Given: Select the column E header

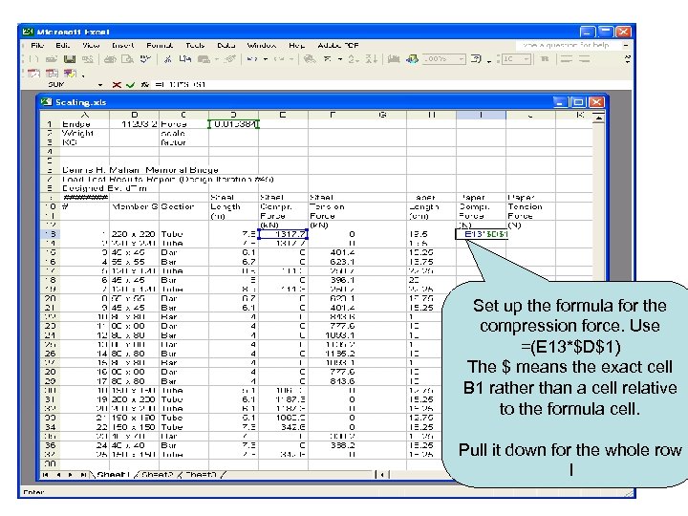Looking at the screenshot, I should tap(283, 115).
